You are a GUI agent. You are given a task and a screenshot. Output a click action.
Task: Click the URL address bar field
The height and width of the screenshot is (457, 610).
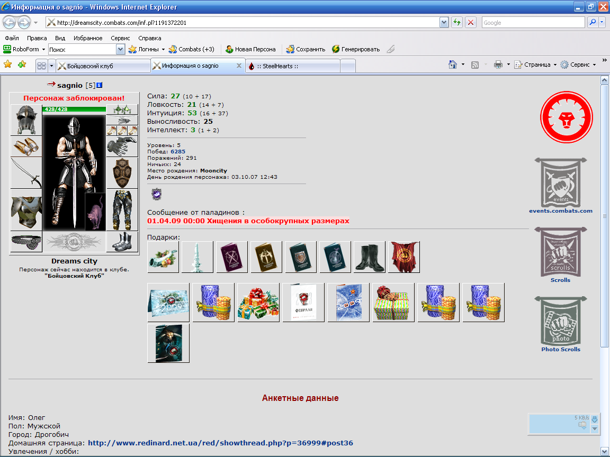[243, 23]
